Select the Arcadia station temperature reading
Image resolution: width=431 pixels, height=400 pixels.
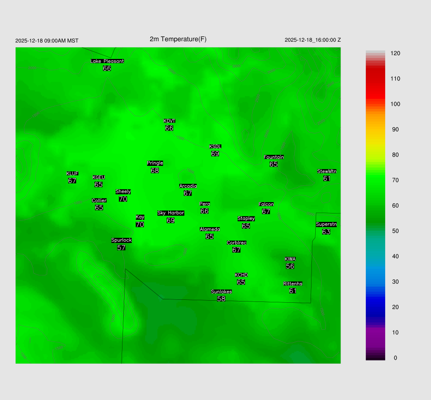tap(188, 193)
